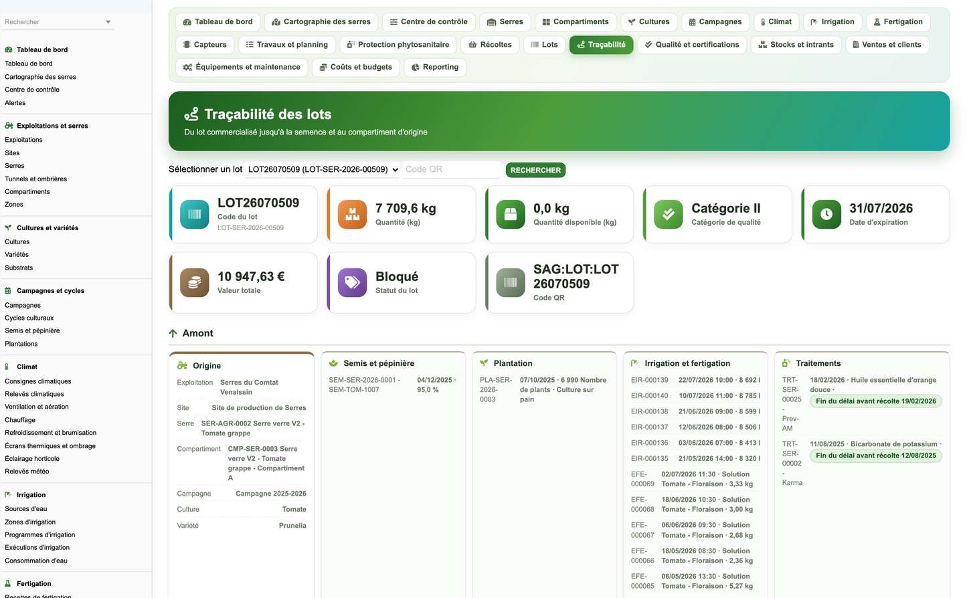The image size is (967, 598).
Task: Open the Travaux et planning tab
Action: [287, 45]
